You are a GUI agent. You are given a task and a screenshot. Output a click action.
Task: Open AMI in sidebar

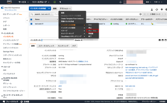(5, 70)
